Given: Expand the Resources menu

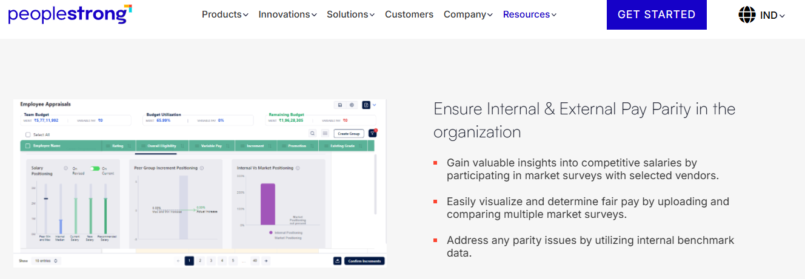Looking at the screenshot, I should click(529, 15).
